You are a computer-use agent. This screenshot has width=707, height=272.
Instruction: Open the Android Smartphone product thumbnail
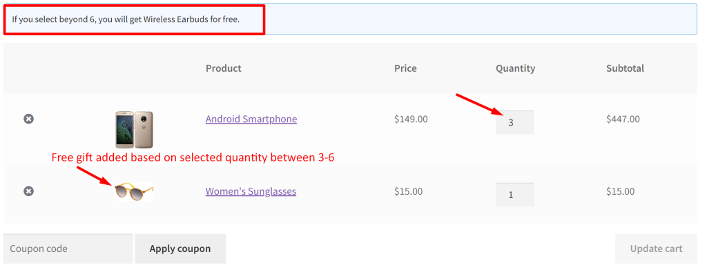tap(134, 130)
